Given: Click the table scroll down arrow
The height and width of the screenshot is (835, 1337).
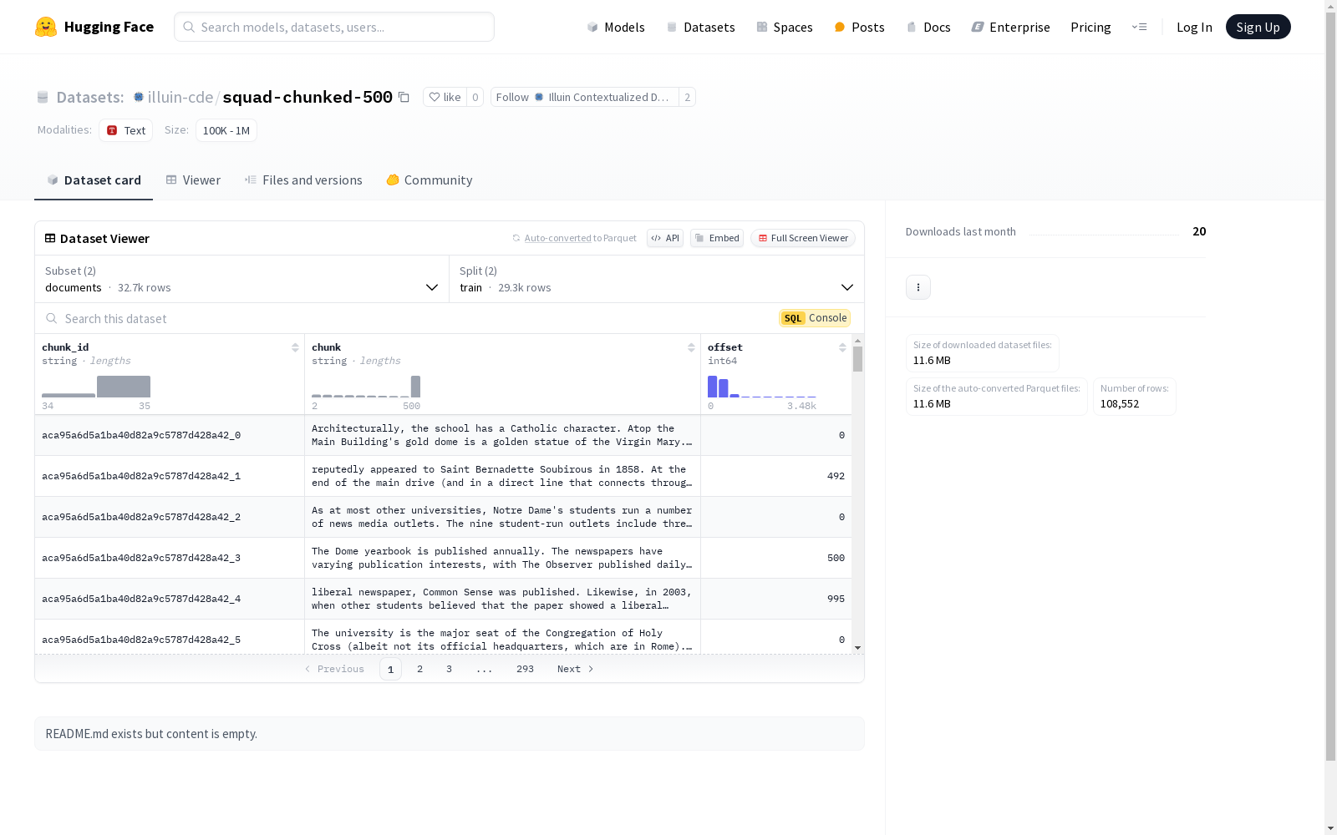Looking at the screenshot, I should (x=857, y=648).
